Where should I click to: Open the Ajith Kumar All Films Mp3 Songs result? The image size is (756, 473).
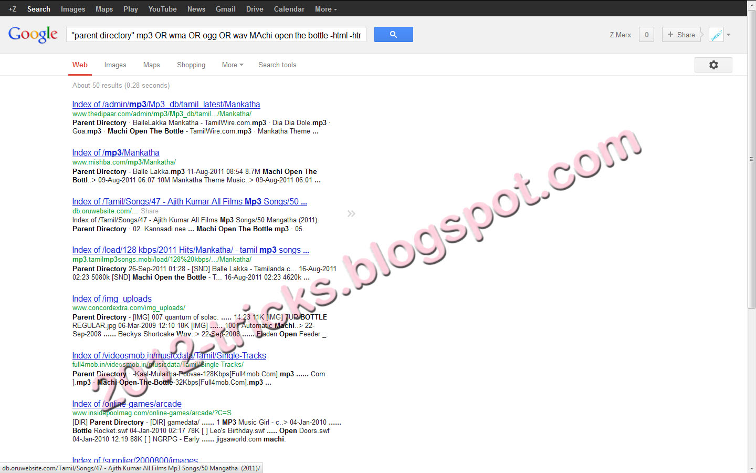click(x=190, y=201)
